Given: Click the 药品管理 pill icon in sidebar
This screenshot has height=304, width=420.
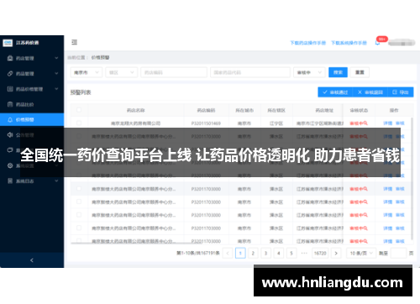Looking at the screenshot, I should point(10,74).
